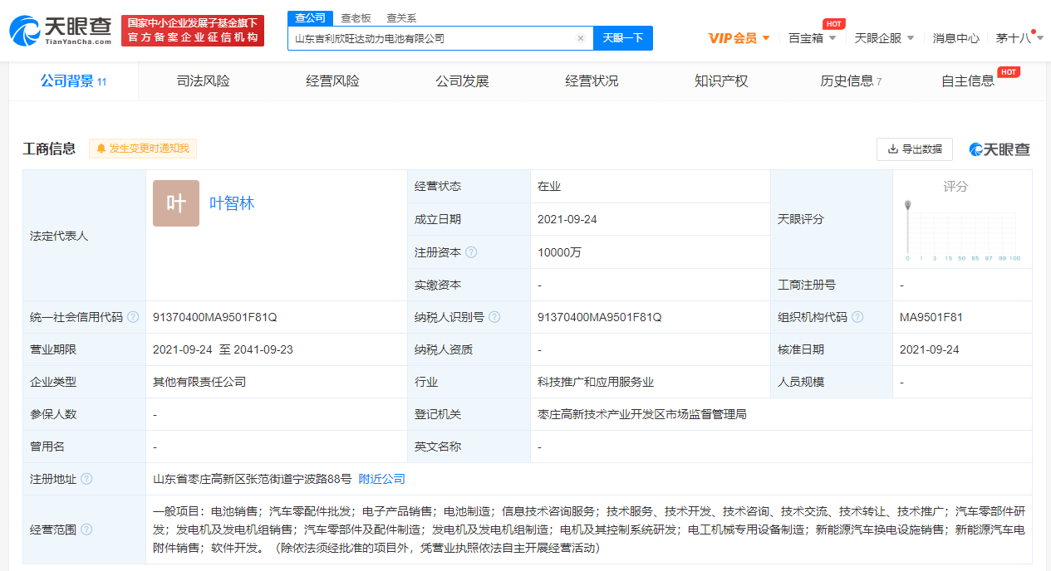Click inside the company name search field
Image resolution: width=1051 pixels, height=571 pixels.
tap(432, 38)
